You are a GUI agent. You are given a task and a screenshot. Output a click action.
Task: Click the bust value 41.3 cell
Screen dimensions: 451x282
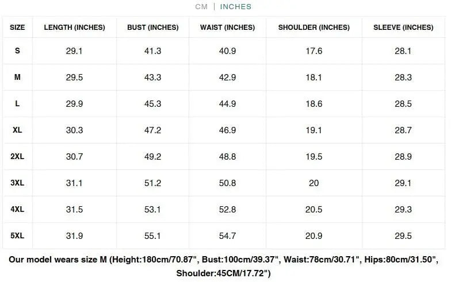tap(152, 51)
